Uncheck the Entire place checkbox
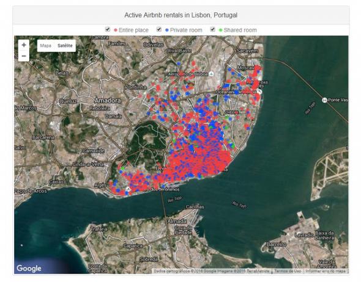 (x=108, y=29)
